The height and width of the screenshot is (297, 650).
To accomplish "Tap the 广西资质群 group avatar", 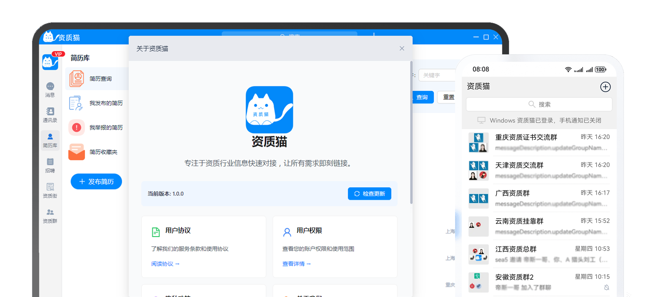I will [x=479, y=198].
